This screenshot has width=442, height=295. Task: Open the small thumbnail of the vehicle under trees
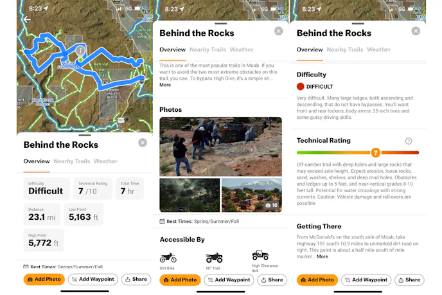190,195
